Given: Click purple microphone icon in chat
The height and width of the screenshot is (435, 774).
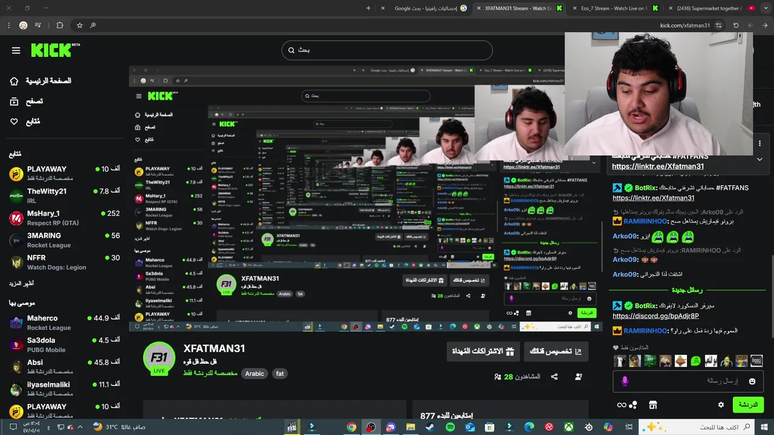Looking at the screenshot, I should pyautogui.click(x=625, y=381).
